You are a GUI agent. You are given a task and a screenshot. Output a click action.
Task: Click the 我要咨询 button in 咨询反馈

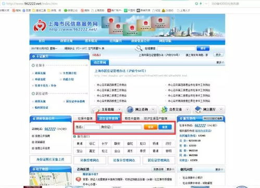(158, 169)
